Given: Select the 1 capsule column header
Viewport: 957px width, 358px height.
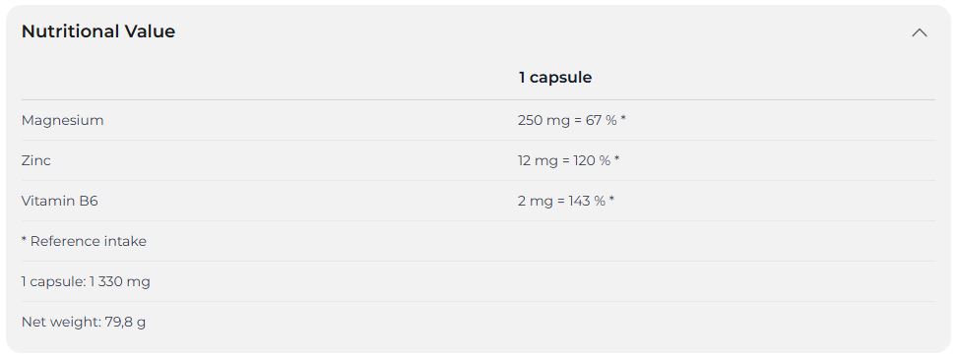Looking at the screenshot, I should (x=554, y=78).
